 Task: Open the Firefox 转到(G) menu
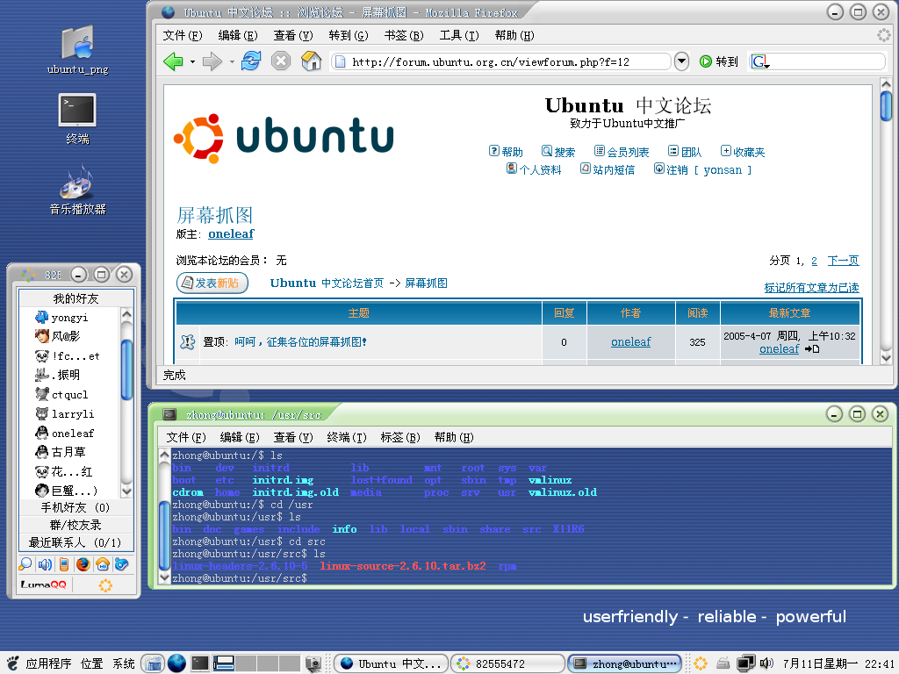pos(348,35)
